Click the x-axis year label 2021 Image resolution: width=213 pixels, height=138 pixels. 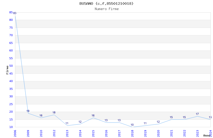[171, 133]
